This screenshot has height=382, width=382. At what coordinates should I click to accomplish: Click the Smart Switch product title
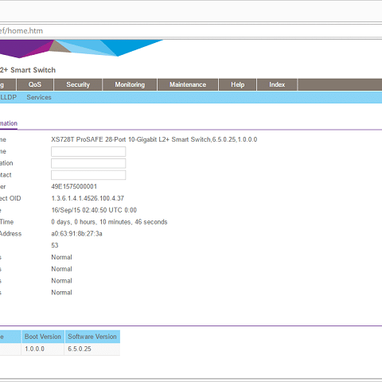(28, 70)
